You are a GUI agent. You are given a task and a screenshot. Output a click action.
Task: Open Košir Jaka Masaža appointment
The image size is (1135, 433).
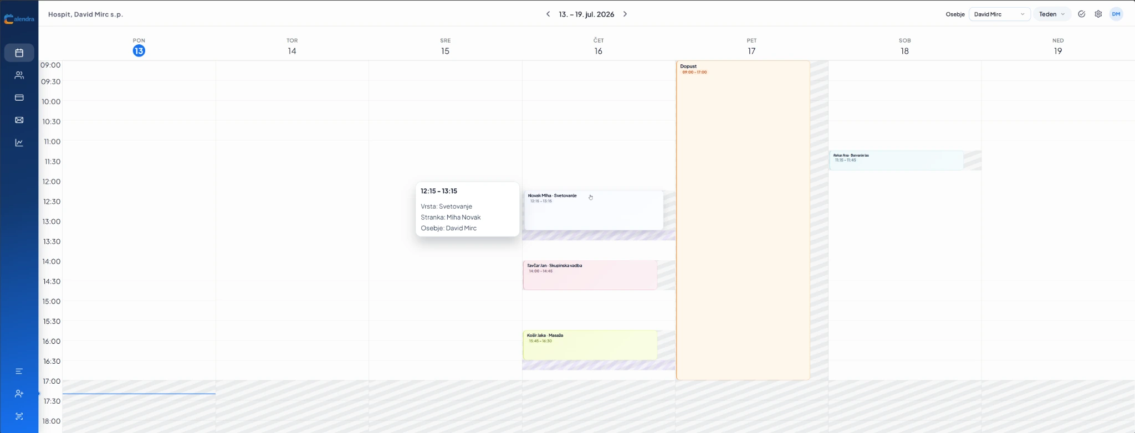coord(590,345)
